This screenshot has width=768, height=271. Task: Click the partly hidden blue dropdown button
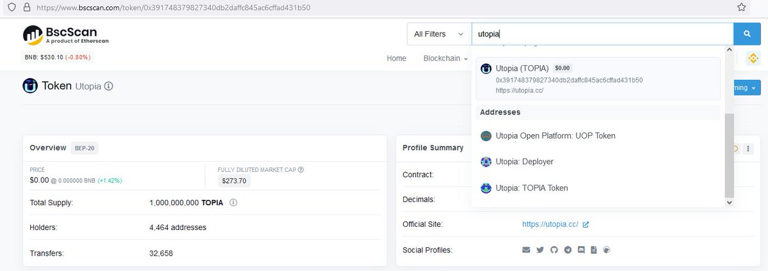pos(748,88)
